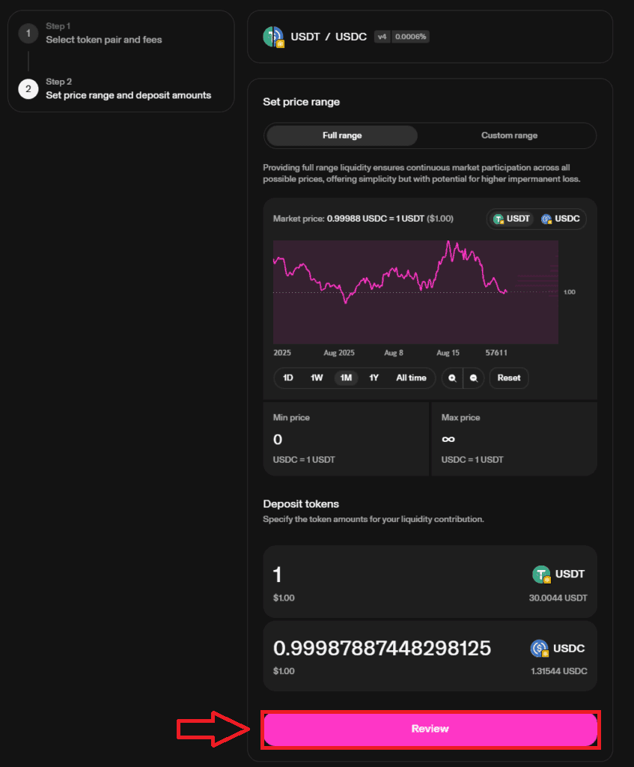This screenshot has height=767, width=634.
Task: Click the zoom out magnifier icon
Action: [474, 378]
